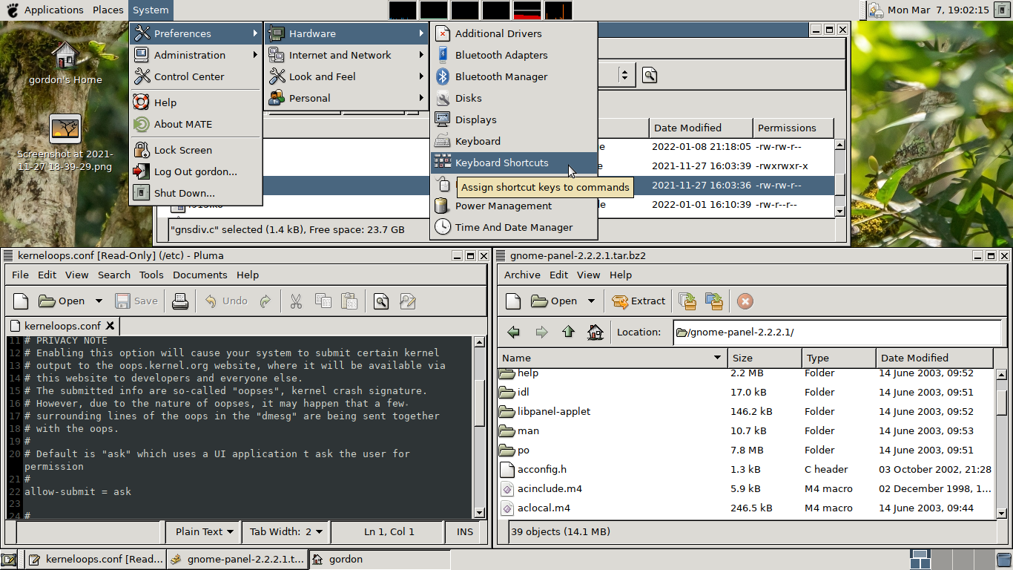Click the Print icon in Pluma toolbar
Image resolution: width=1013 pixels, height=570 pixels.
(x=179, y=301)
